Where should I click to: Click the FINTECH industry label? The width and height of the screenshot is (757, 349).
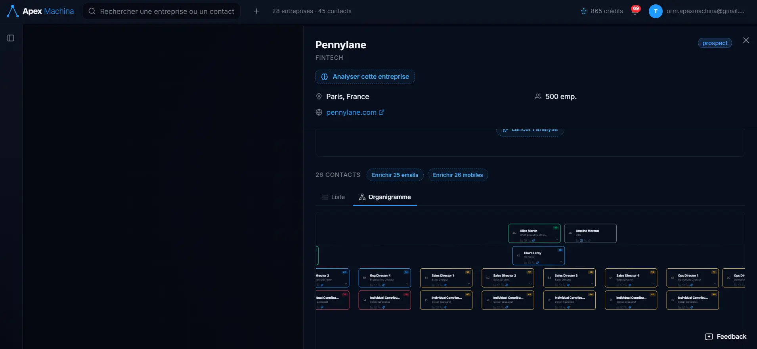[x=329, y=58]
